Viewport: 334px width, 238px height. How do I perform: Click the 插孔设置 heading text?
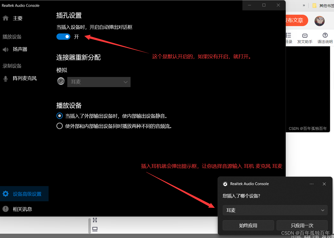69,15
